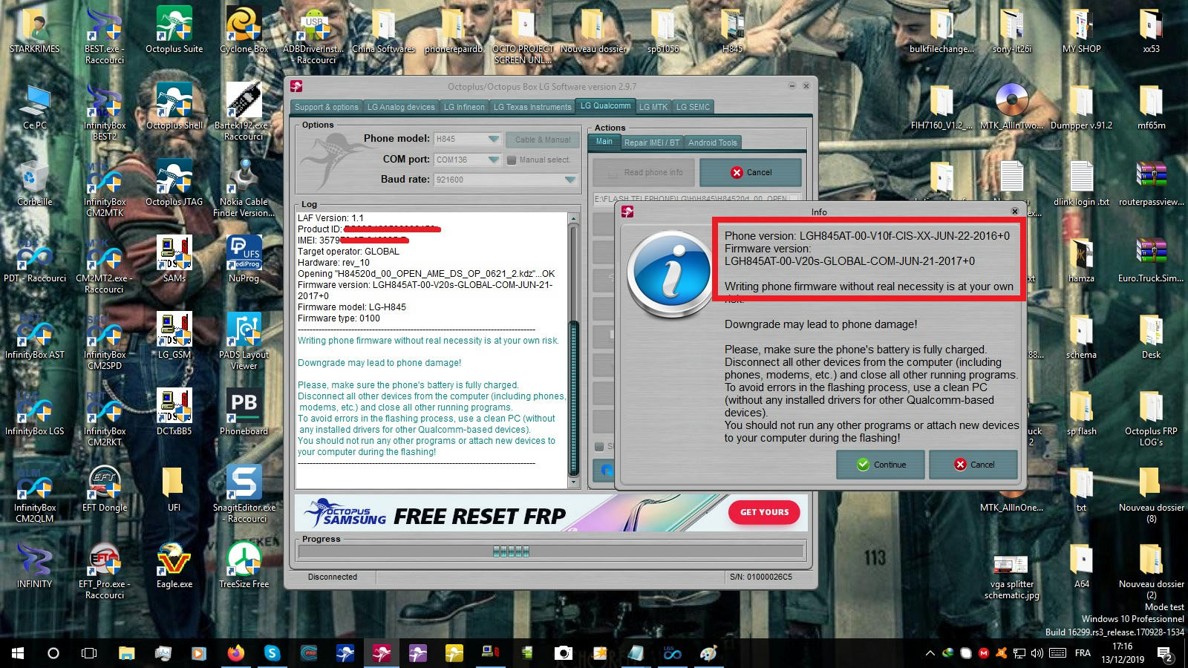Screen dimensions: 1188x668
Task: Click the Cable & Manual button
Action: (x=543, y=140)
